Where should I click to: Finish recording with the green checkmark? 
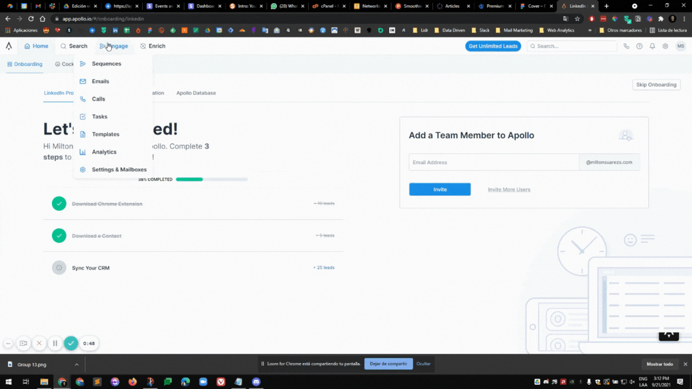71,343
